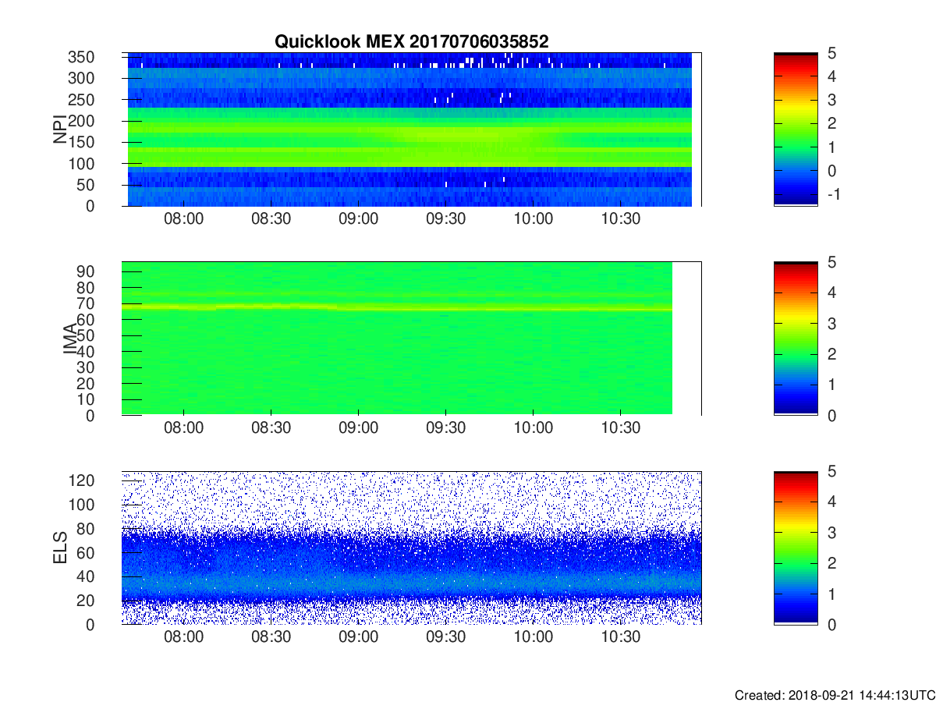The height and width of the screenshot is (702, 936).
Task: Click the colorbar beside the IMA panel
Action: coord(796,339)
